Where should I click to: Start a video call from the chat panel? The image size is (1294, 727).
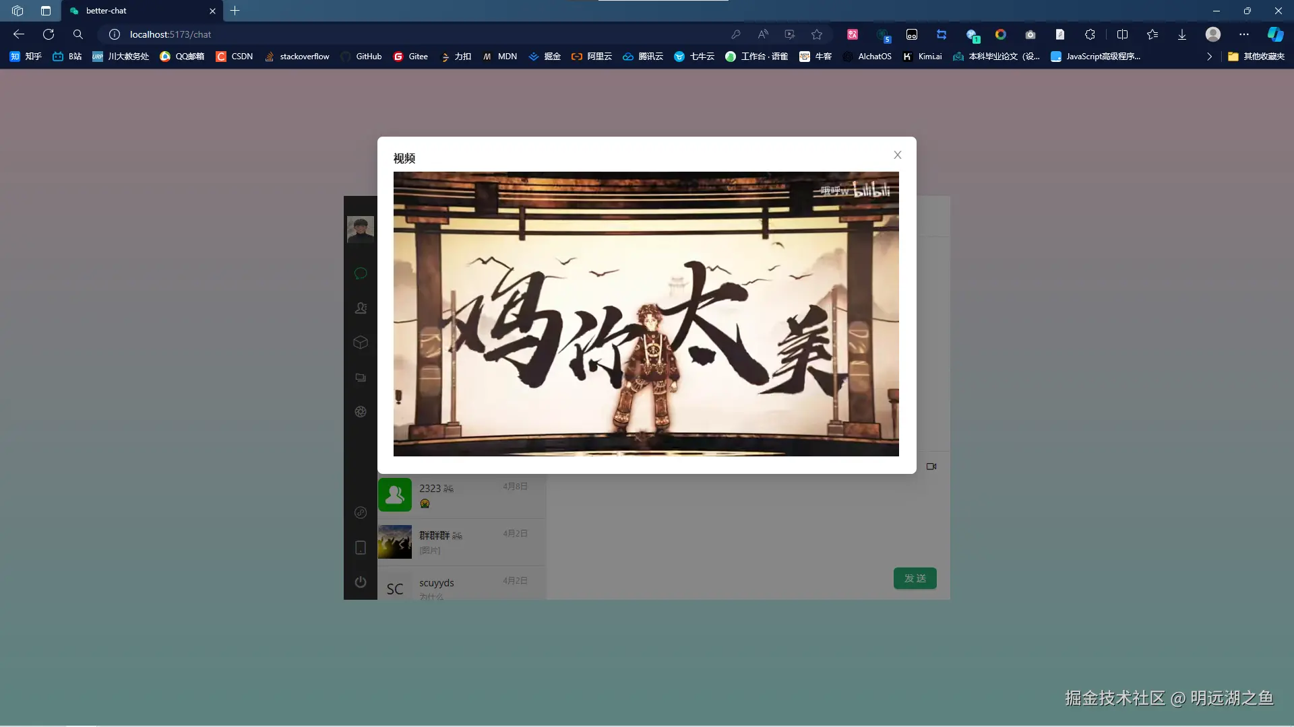click(932, 466)
